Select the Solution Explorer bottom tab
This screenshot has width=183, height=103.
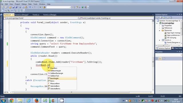tap(163, 48)
